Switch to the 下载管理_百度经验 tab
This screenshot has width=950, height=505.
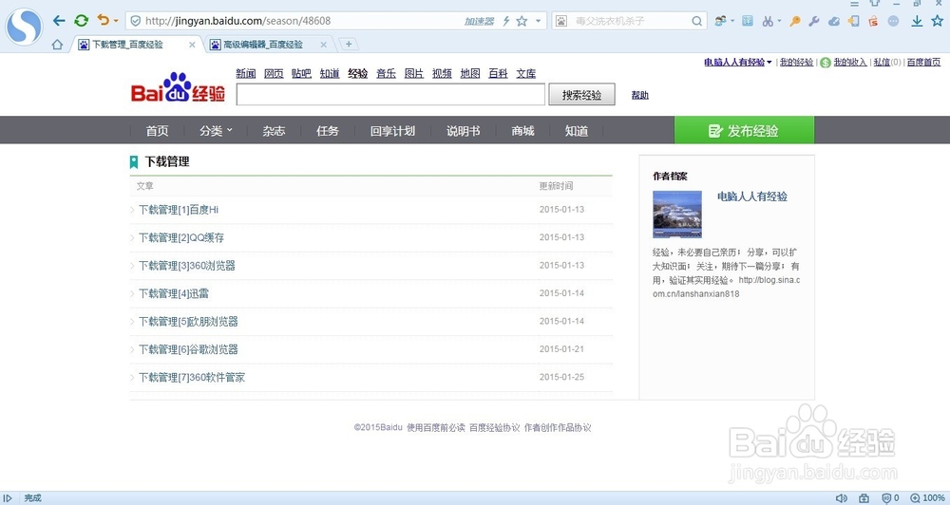tap(127, 45)
